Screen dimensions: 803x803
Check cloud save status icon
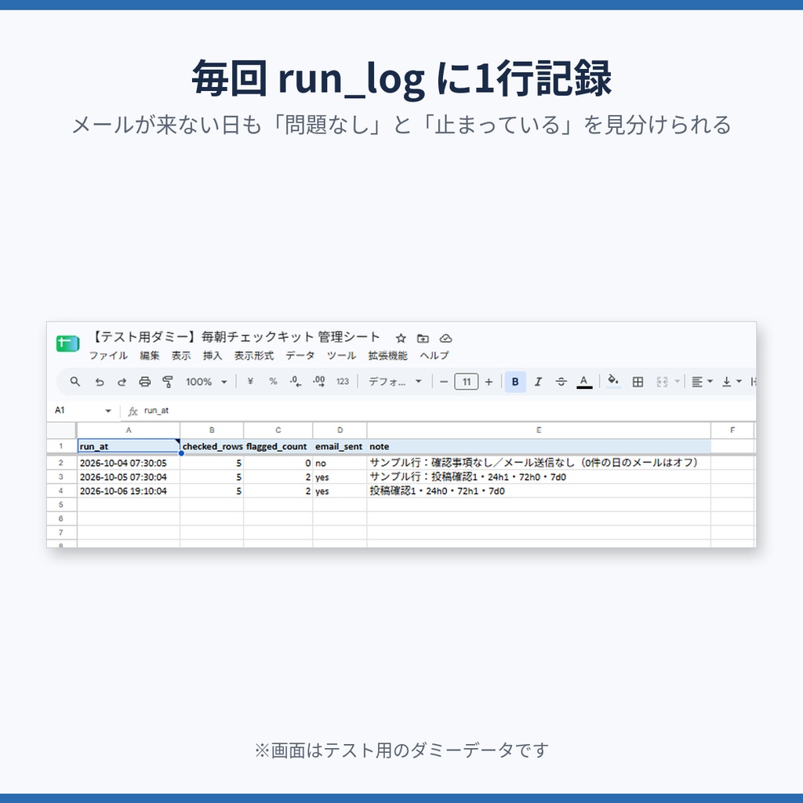[446, 339]
